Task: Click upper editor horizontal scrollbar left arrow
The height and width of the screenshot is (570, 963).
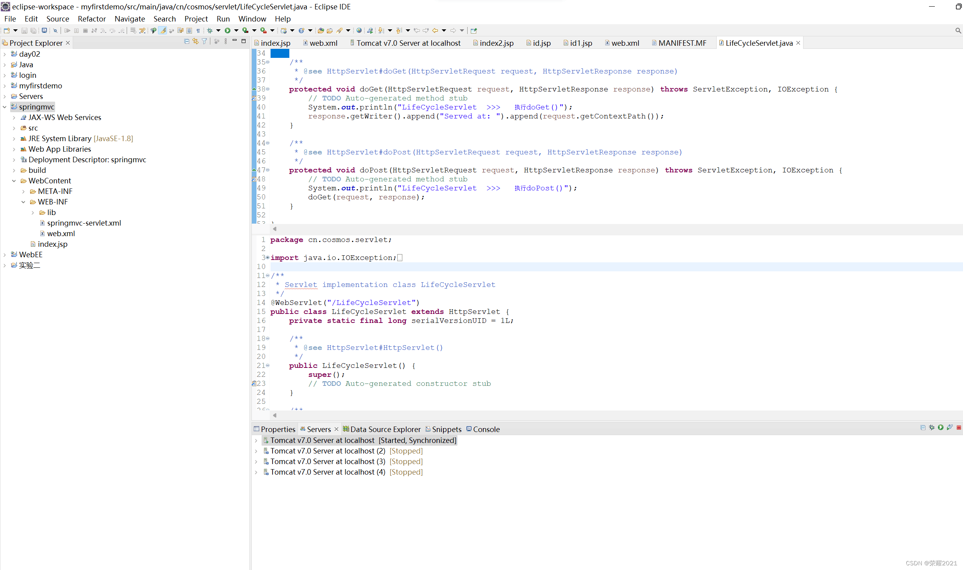Action: tap(274, 229)
